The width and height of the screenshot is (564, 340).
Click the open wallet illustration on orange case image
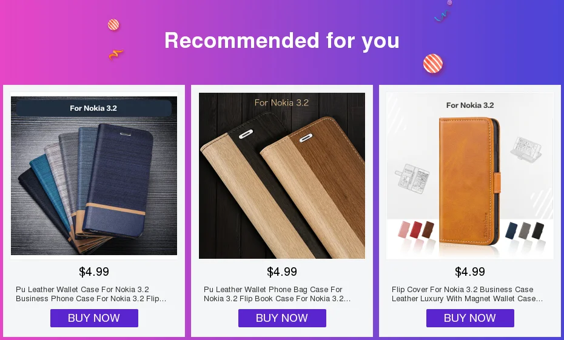click(x=412, y=179)
